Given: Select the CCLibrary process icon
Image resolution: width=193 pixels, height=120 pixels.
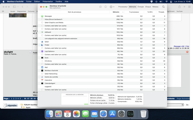Looking at the screenshot, I should pos(42,61).
